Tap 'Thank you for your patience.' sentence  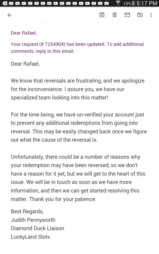click(63, 199)
